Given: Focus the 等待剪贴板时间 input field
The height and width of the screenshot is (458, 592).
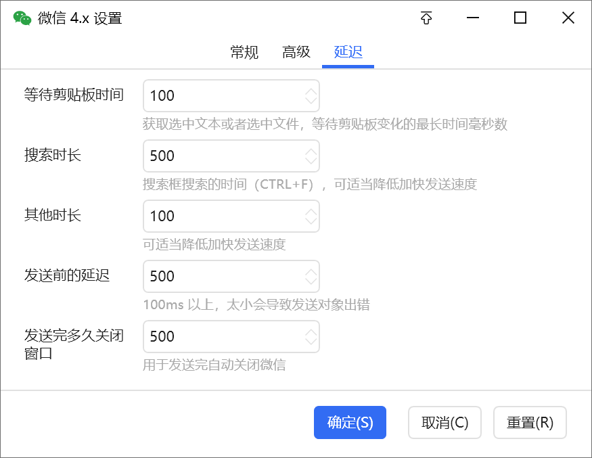Looking at the screenshot, I should tap(231, 95).
